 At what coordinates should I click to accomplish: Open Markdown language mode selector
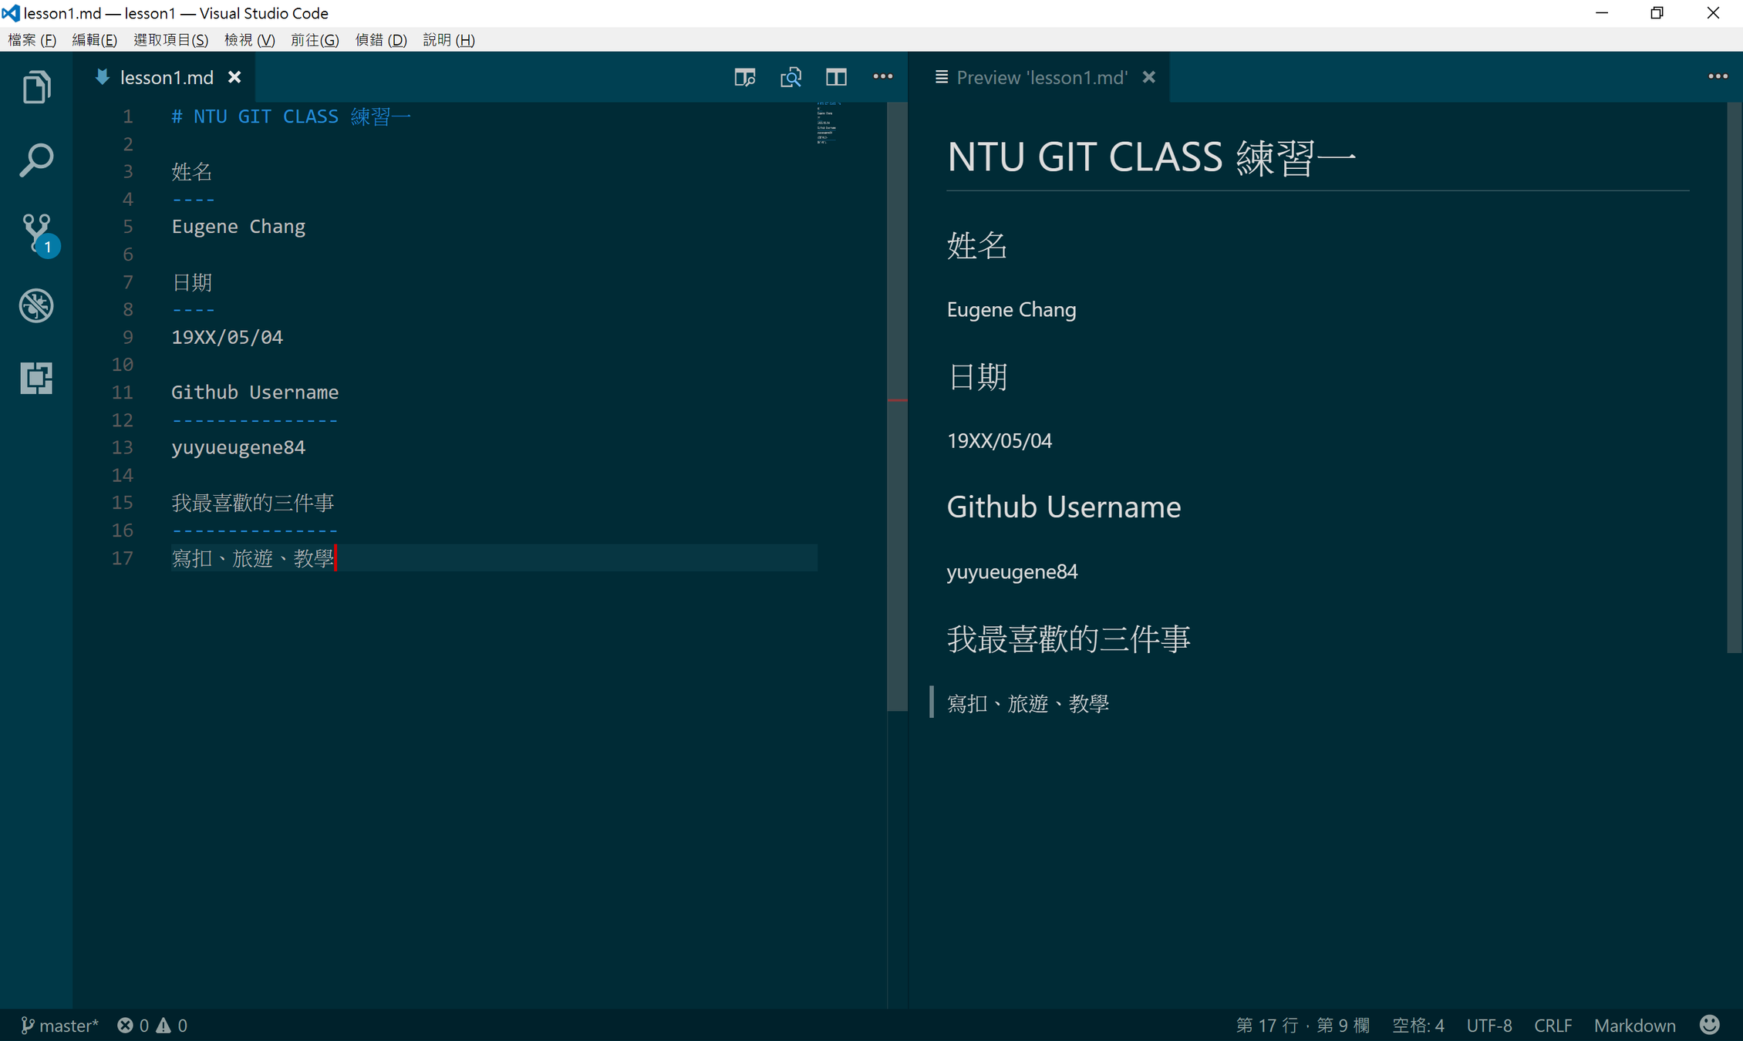coord(1634,1026)
